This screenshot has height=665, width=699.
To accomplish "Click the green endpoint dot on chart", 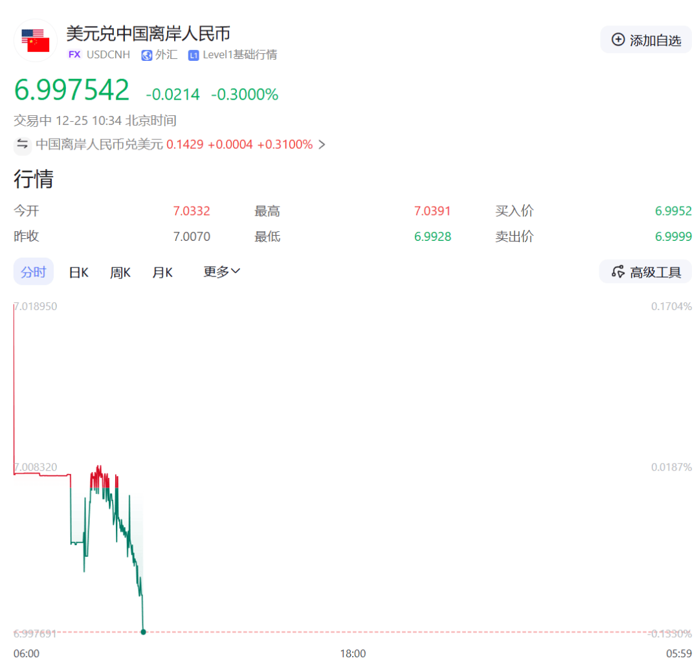I will pyautogui.click(x=142, y=631).
